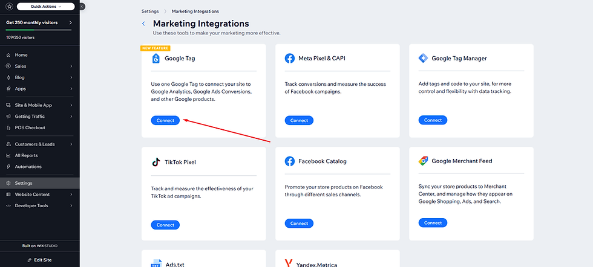
Task: Expand Getting Traffic chevron
Action: 71,117
